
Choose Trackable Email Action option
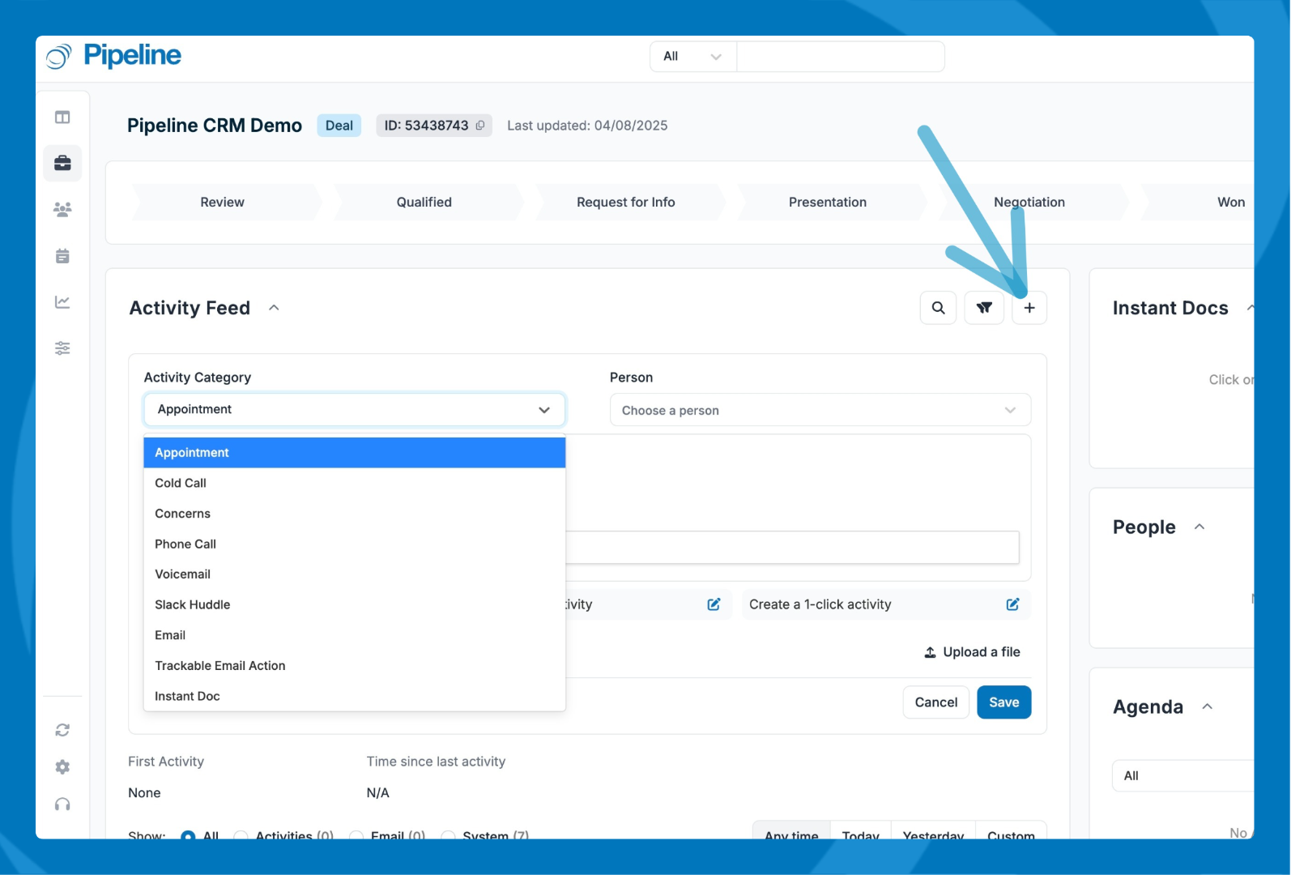pyautogui.click(x=355, y=666)
